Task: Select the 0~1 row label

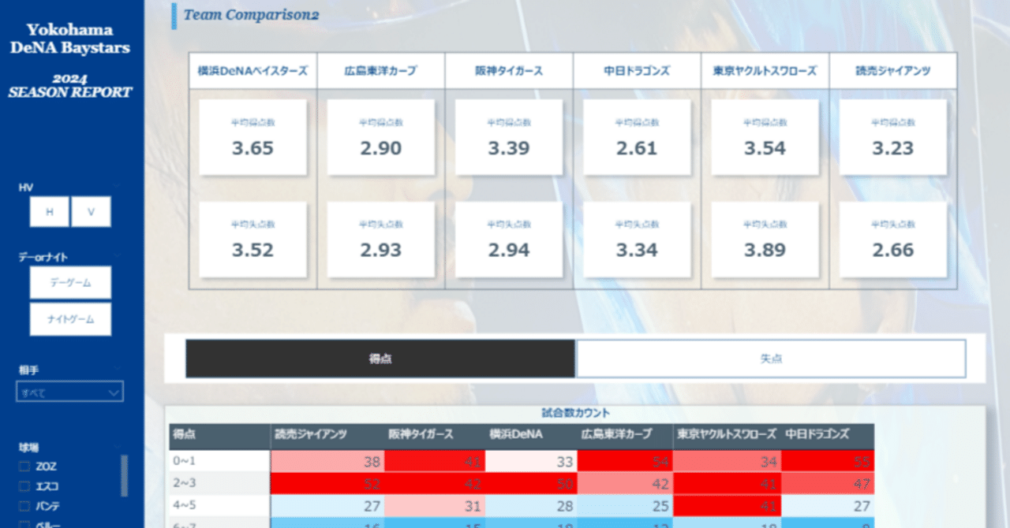Action: (219, 461)
